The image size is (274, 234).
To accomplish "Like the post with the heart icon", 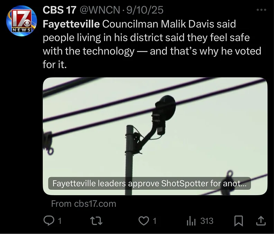I will tap(144, 221).
